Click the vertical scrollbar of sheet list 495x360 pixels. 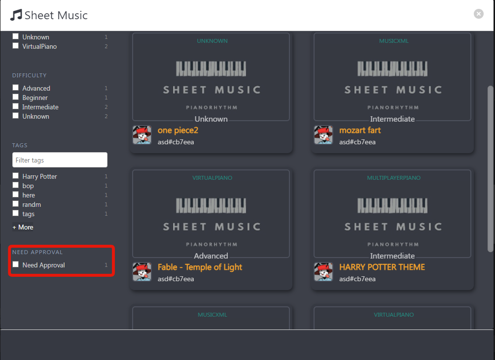490,168
